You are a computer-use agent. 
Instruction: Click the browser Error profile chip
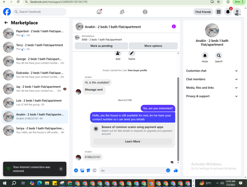(239, 2)
